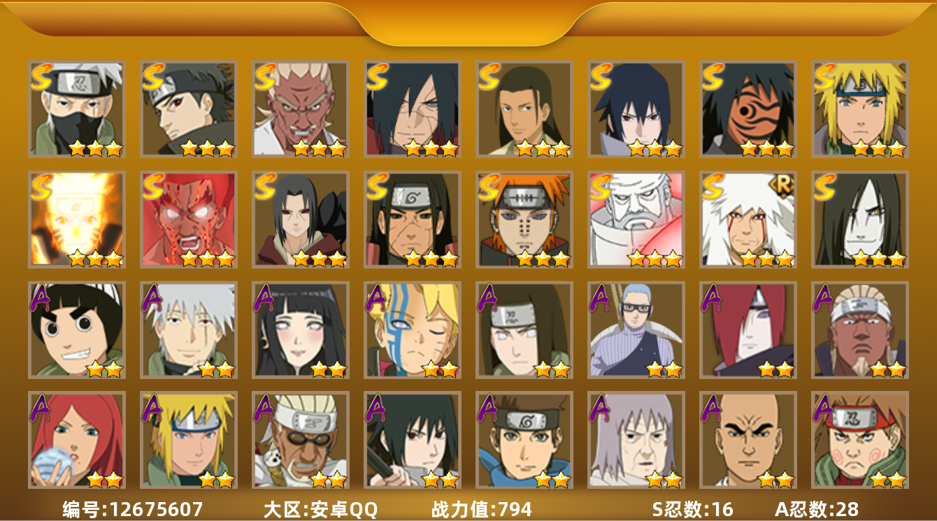937x521 pixels.
Task: Select the red-haired ninja holding a blue orb
Action: coord(77,440)
